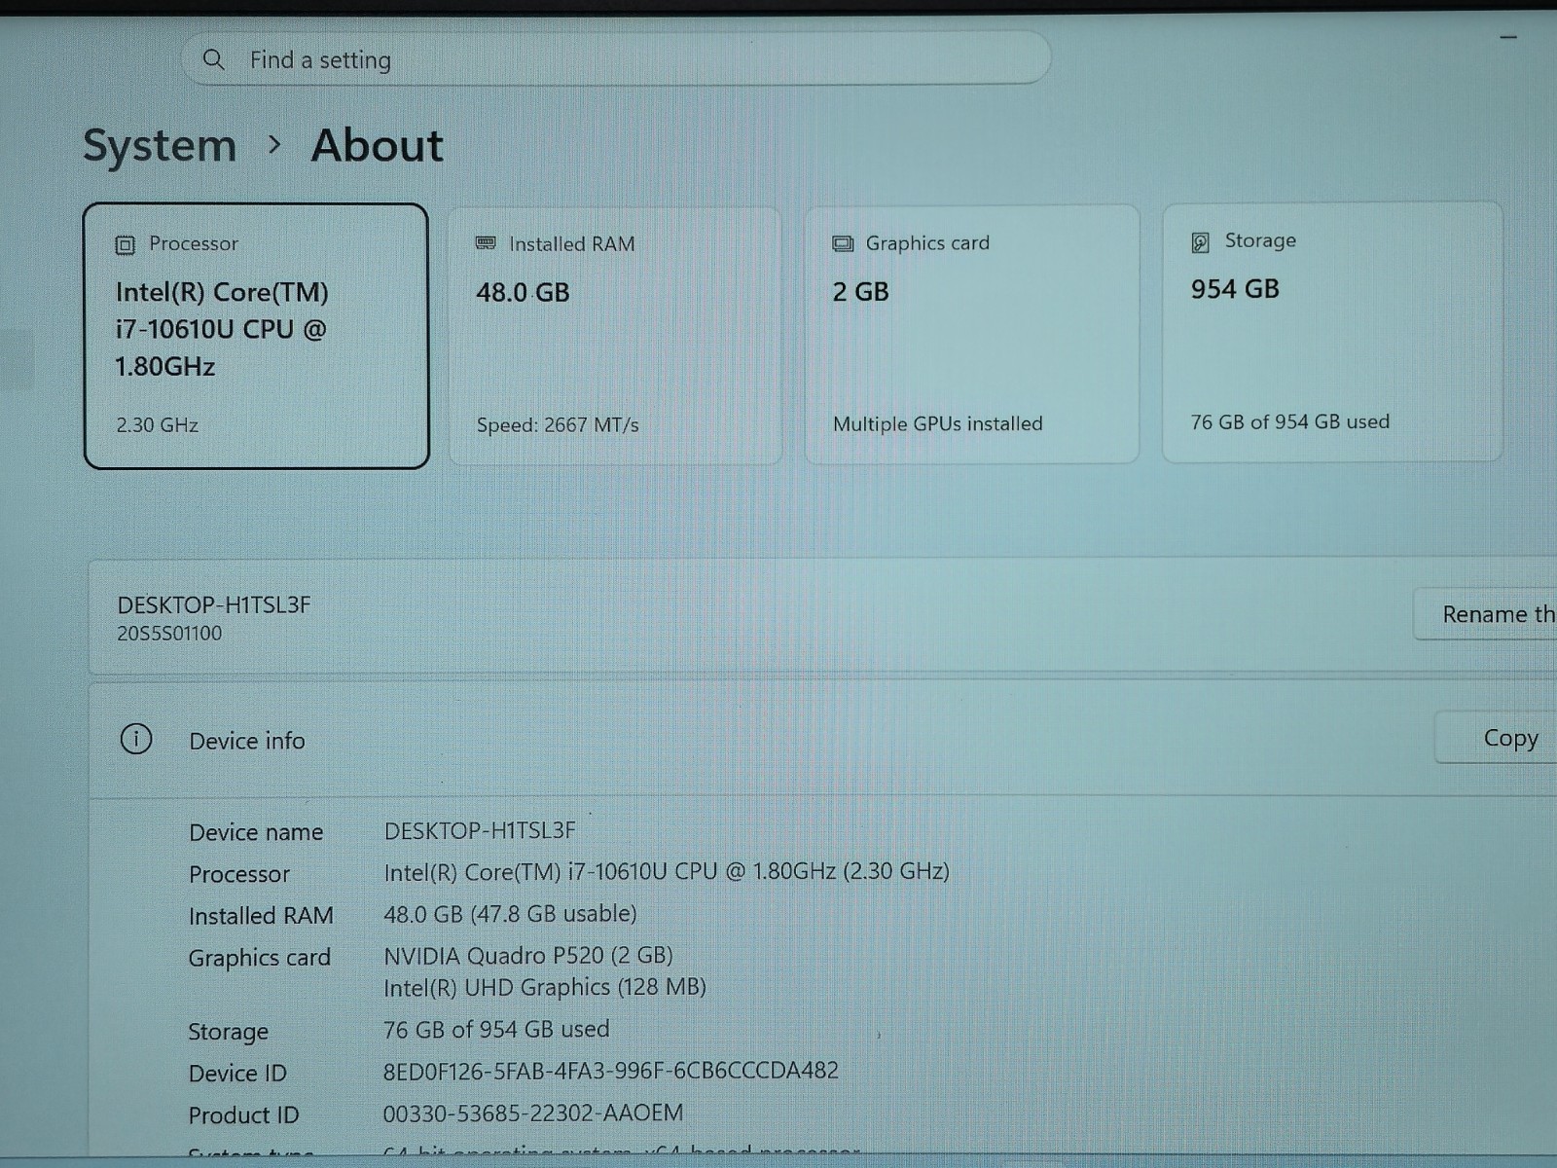Click the Device name label
The height and width of the screenshot is (1168, 1557).
pos(256,832)
